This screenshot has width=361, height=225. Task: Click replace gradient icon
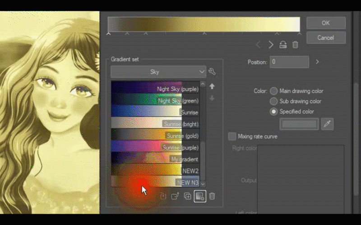coord(163,196)
